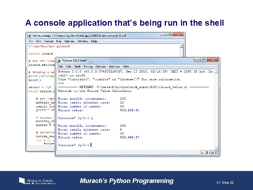This screenshot has width=253, height=190.
Task: Click yearly interest rate value 6
Action: (x=121, y=129)
